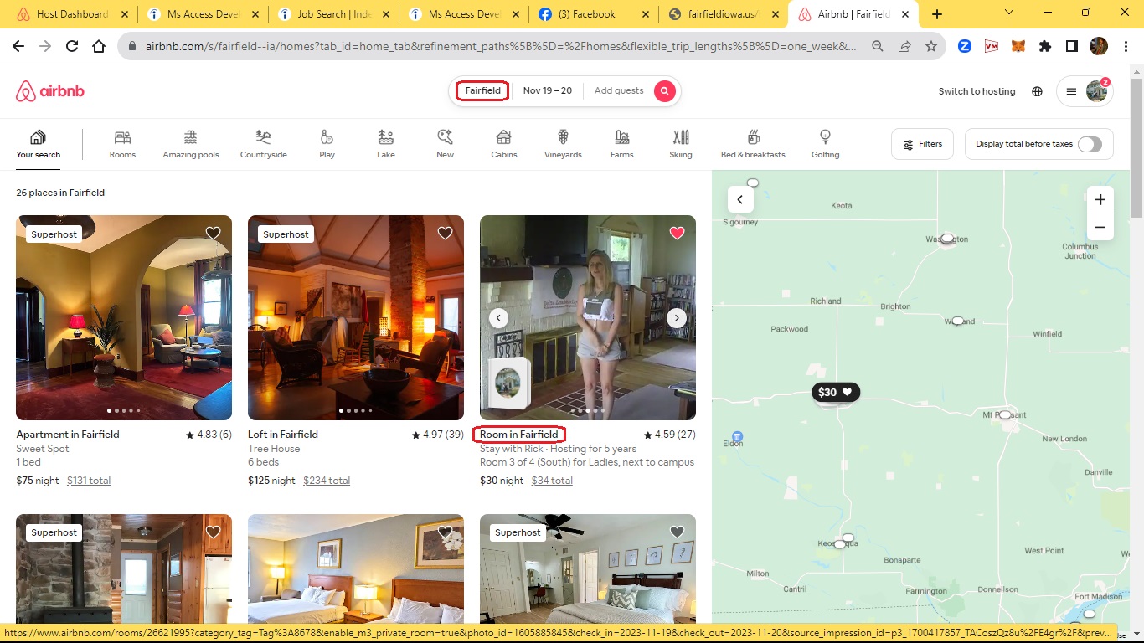Click the Loft in Fairfield title
This screenshot has height=643, width=1144.
click(x=283, y=435)
